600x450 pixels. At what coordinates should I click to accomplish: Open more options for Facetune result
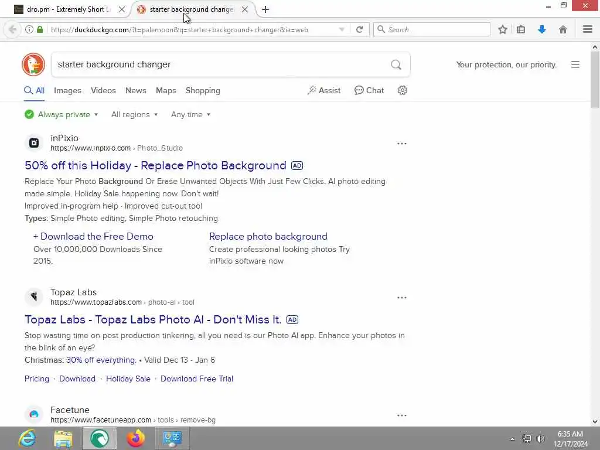402,415
